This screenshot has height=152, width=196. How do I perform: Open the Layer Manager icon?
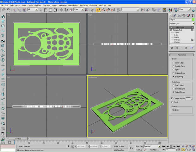154,10
